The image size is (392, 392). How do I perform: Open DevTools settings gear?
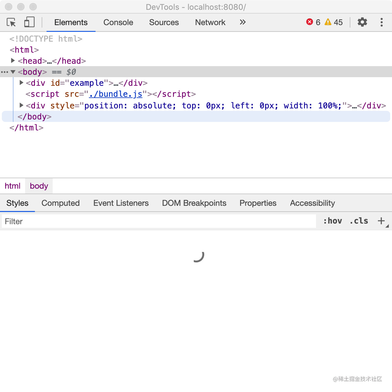pos(362,22)
